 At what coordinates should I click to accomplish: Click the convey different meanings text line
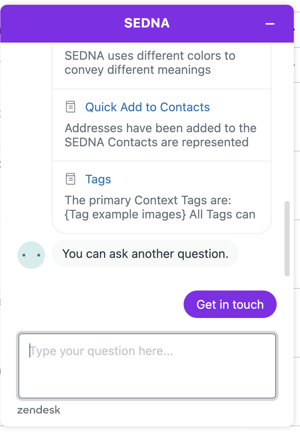coord(138,70)
